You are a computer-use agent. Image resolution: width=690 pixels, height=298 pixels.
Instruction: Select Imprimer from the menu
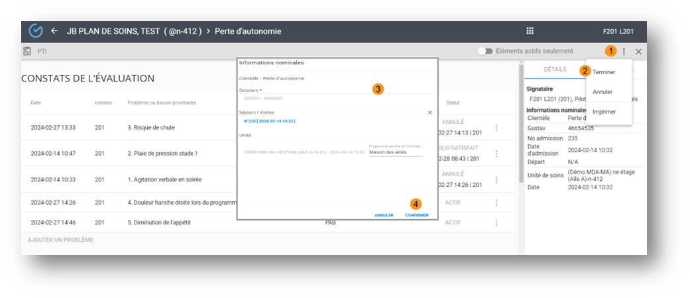(x=604, y=112)
